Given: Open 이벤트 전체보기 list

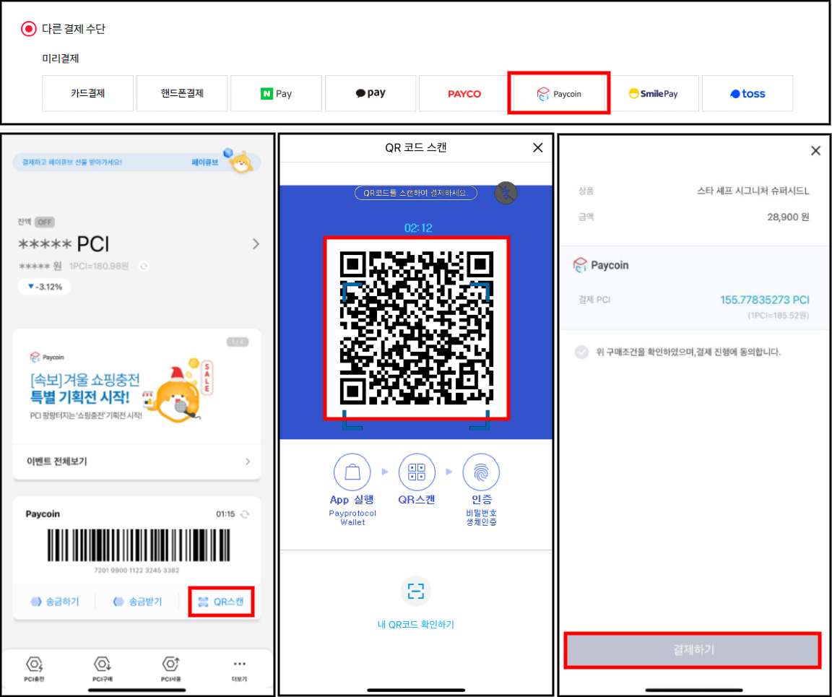Looking at the screenshot, I should [x=136, y=462].
